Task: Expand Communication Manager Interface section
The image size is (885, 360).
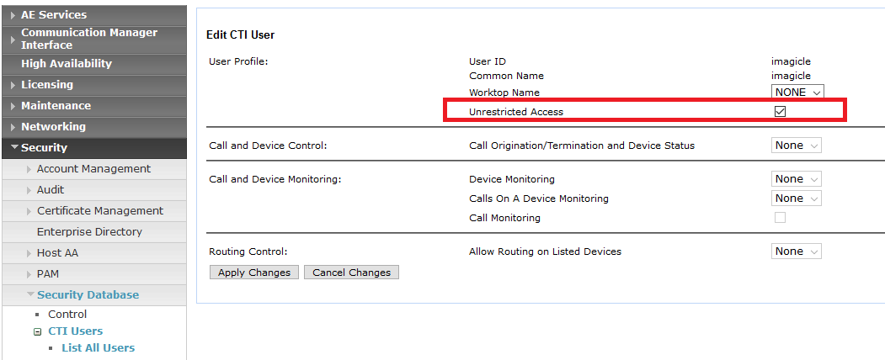Action: (x=88, y=39)
